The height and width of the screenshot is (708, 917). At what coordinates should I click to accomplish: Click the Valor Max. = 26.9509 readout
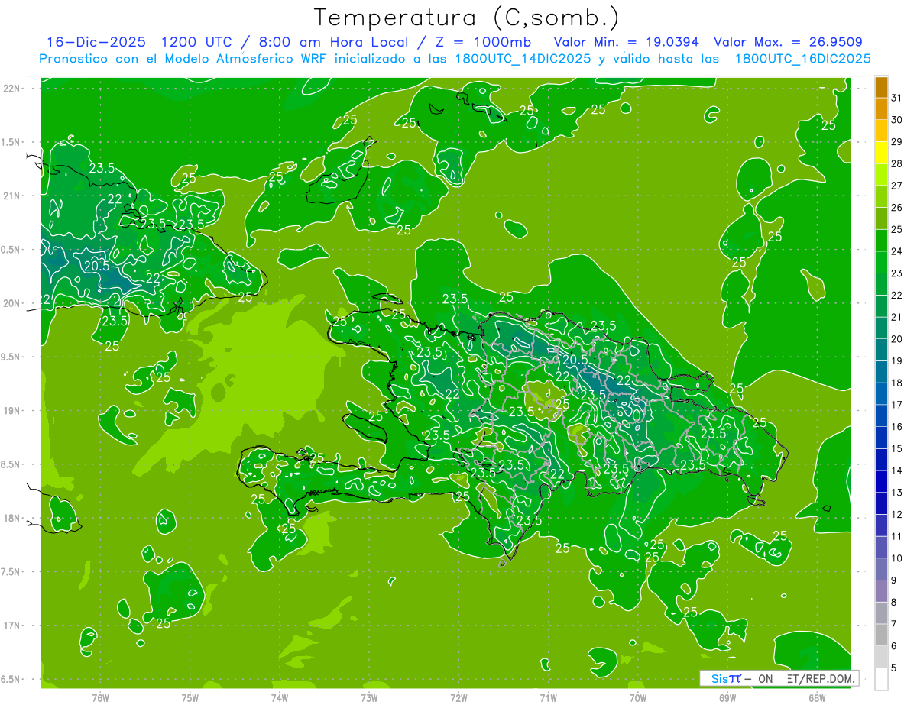[788, 42]
